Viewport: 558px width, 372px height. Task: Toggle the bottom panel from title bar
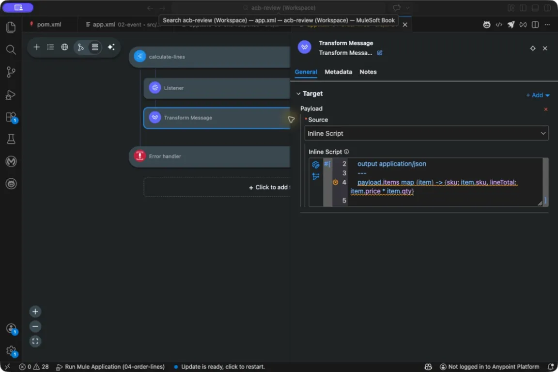coord(535,8)
